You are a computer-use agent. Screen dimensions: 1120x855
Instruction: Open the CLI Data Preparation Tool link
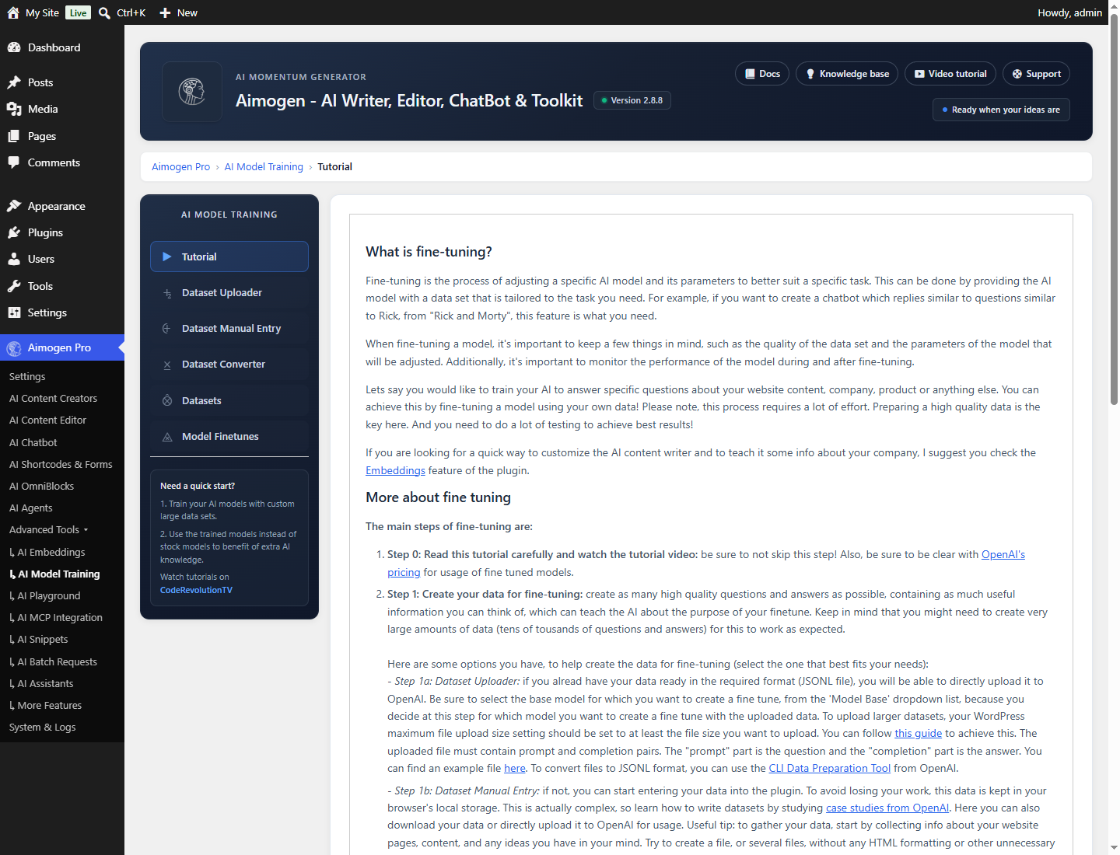(x=829, y=768)
